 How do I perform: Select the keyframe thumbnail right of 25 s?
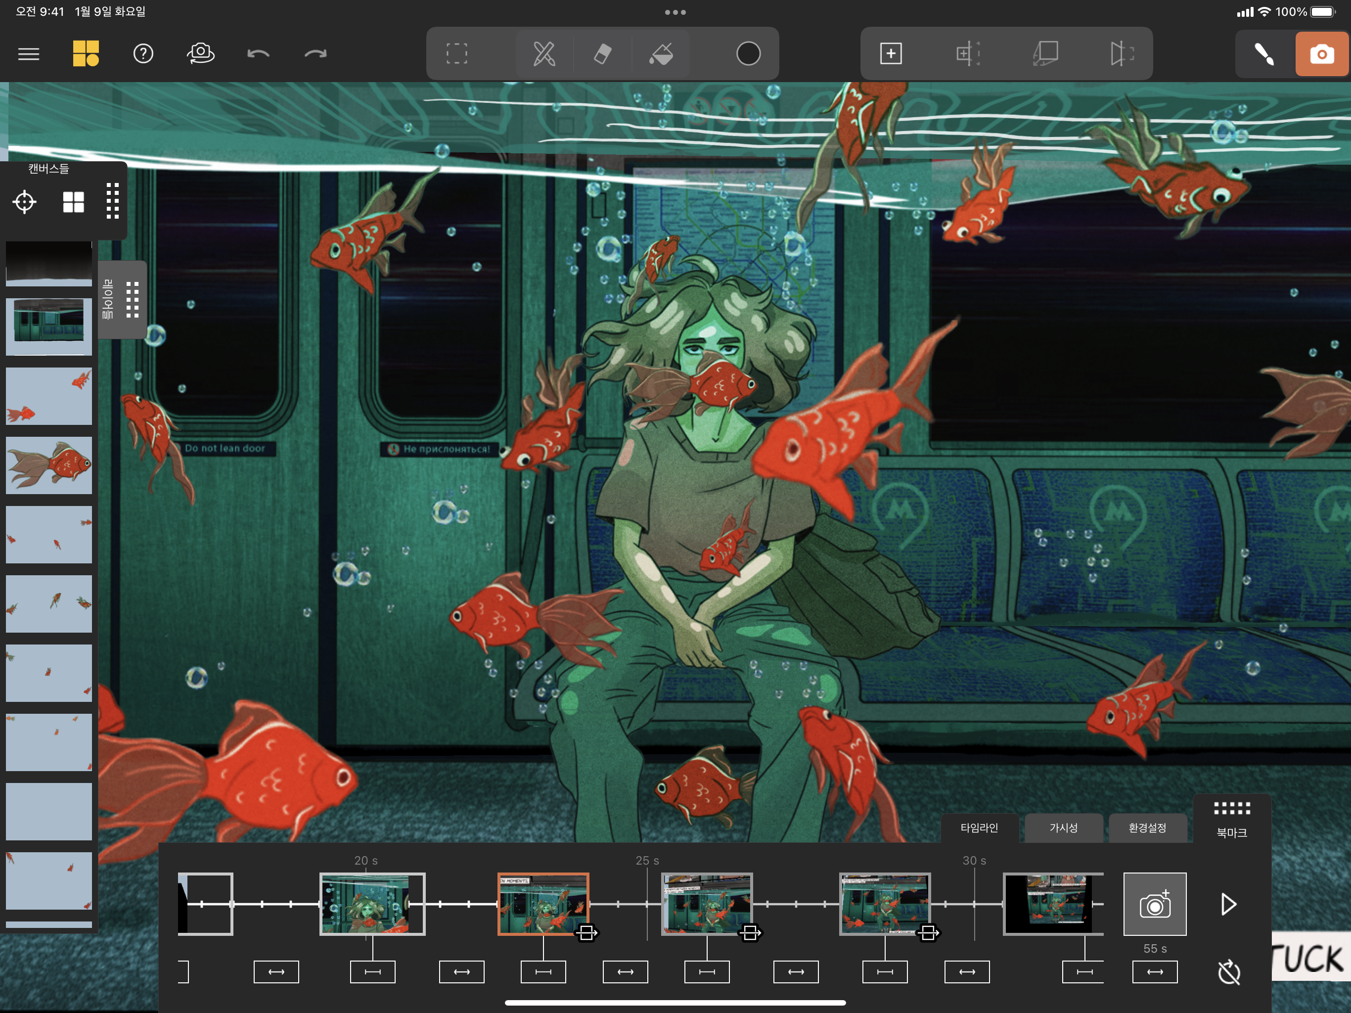(x=707, y=904)
